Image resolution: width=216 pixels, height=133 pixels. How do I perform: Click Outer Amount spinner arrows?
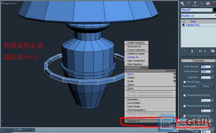pos(213,71)
